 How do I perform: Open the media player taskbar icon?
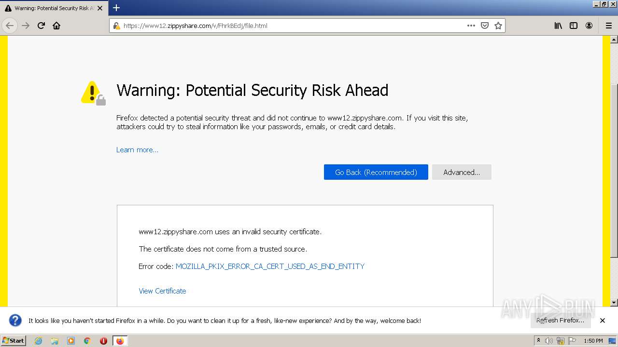(x=71, y=341)
